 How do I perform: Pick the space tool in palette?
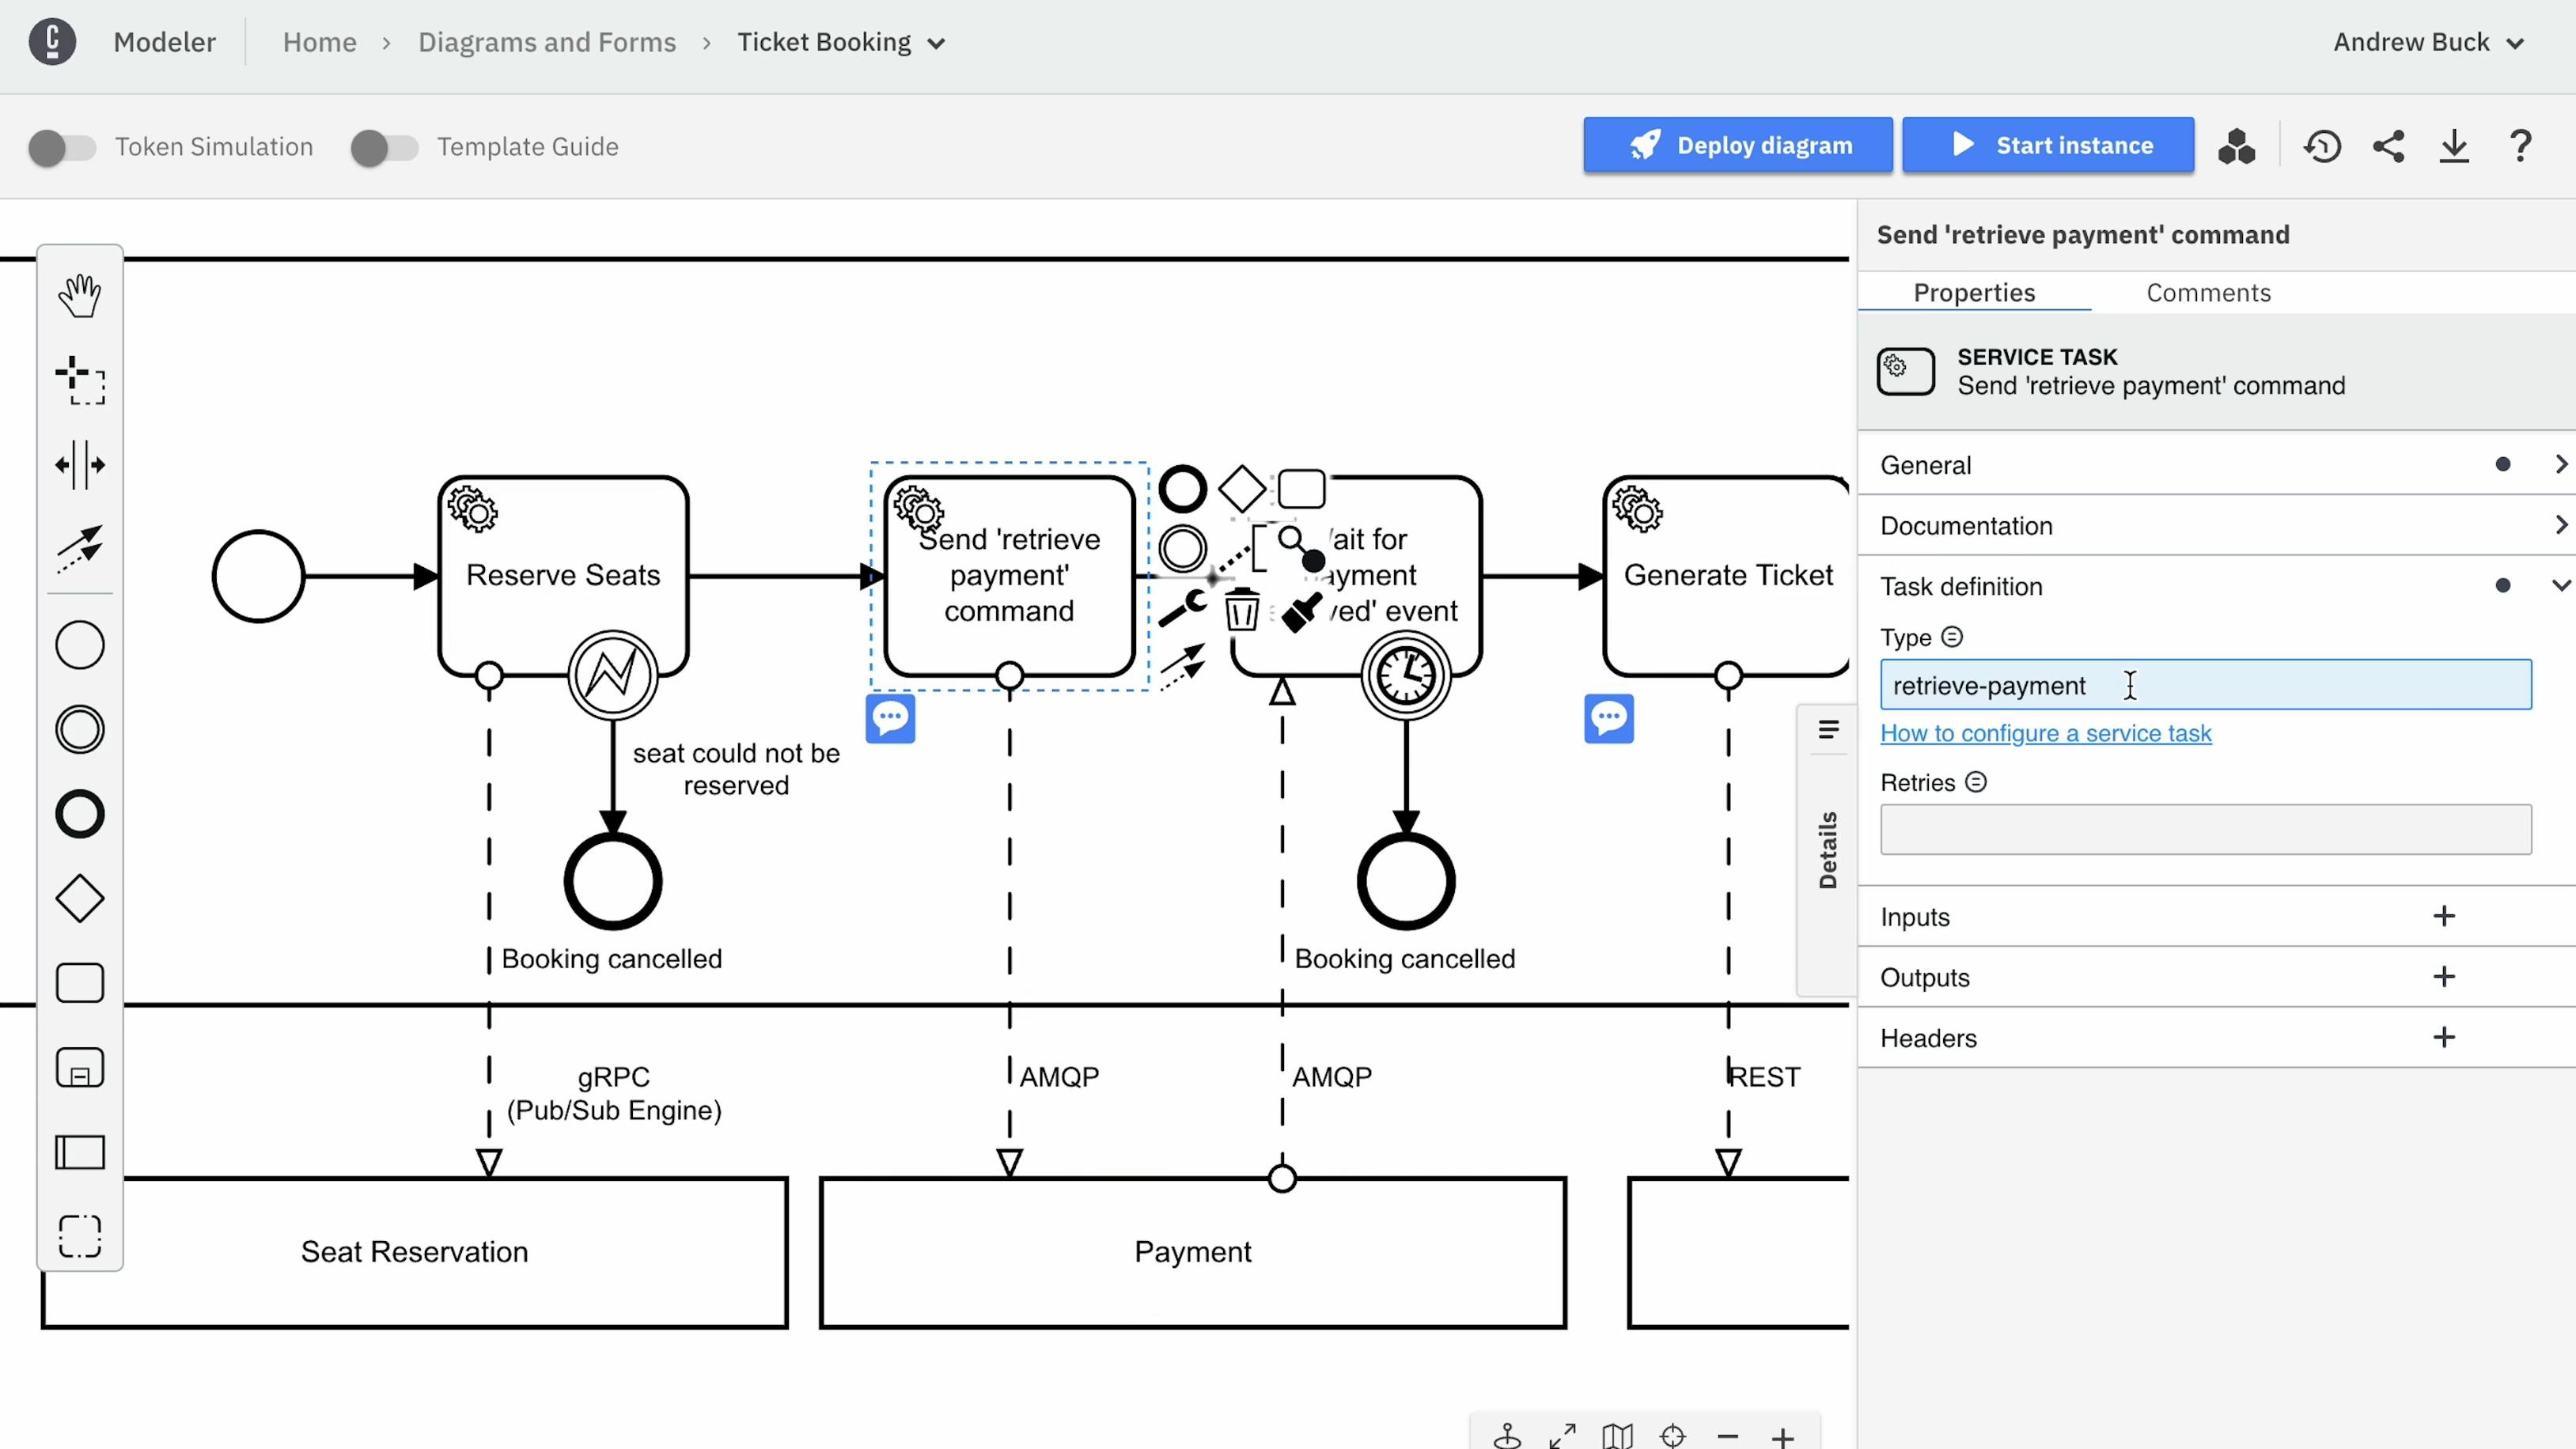click(80, 465)
